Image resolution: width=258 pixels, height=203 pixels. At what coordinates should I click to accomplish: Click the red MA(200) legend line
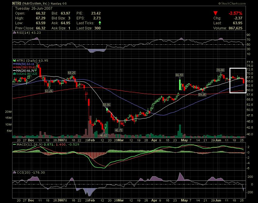click(14, 67)
